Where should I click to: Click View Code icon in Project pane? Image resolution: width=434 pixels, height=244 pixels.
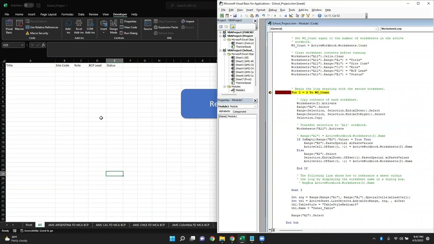(221, 27)
